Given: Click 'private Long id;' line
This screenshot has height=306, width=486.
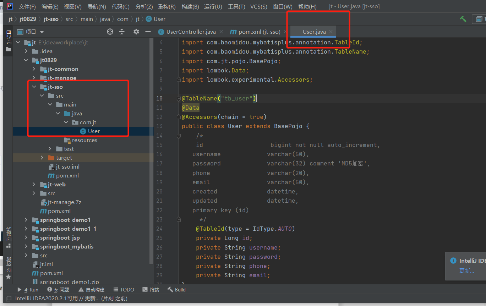Looking at the screenshot, I should (224, 238).
